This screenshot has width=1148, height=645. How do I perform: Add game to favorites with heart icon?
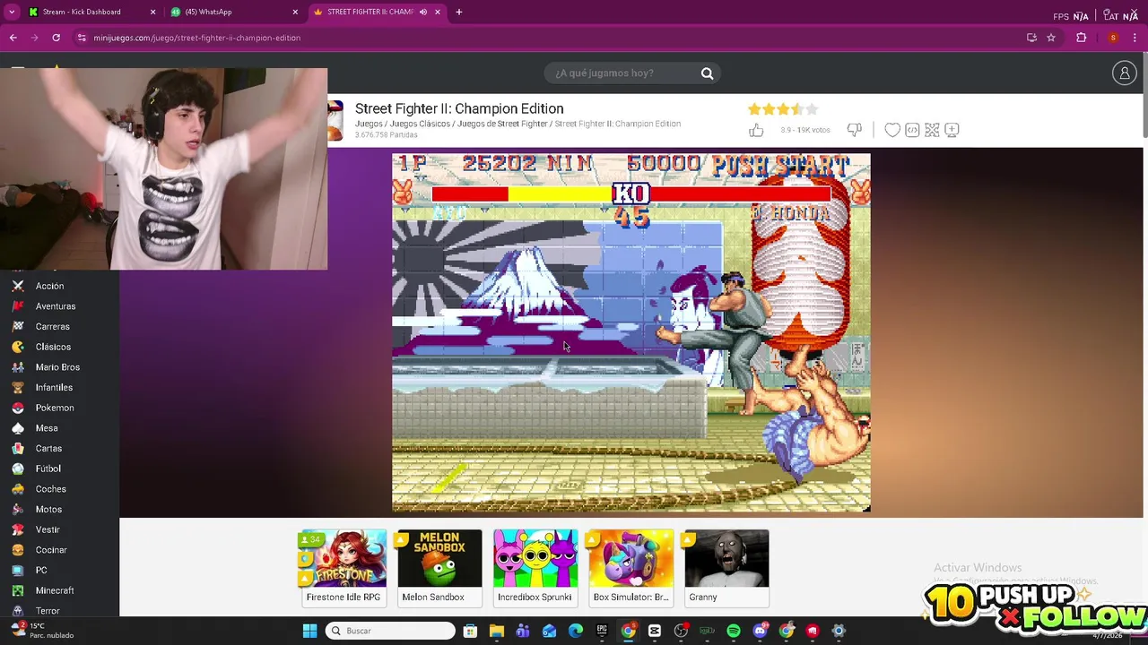(x=892, y=131)
